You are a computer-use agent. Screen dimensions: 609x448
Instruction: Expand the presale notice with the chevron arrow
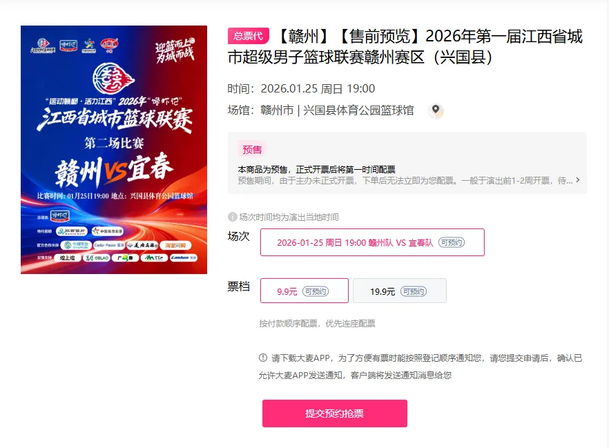578,180
